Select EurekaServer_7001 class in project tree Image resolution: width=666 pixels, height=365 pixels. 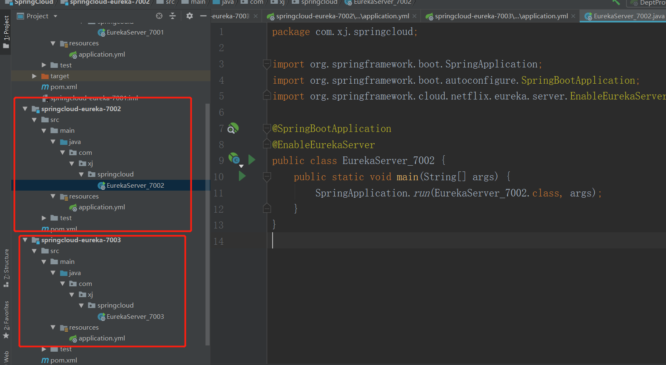click(135, 32)
